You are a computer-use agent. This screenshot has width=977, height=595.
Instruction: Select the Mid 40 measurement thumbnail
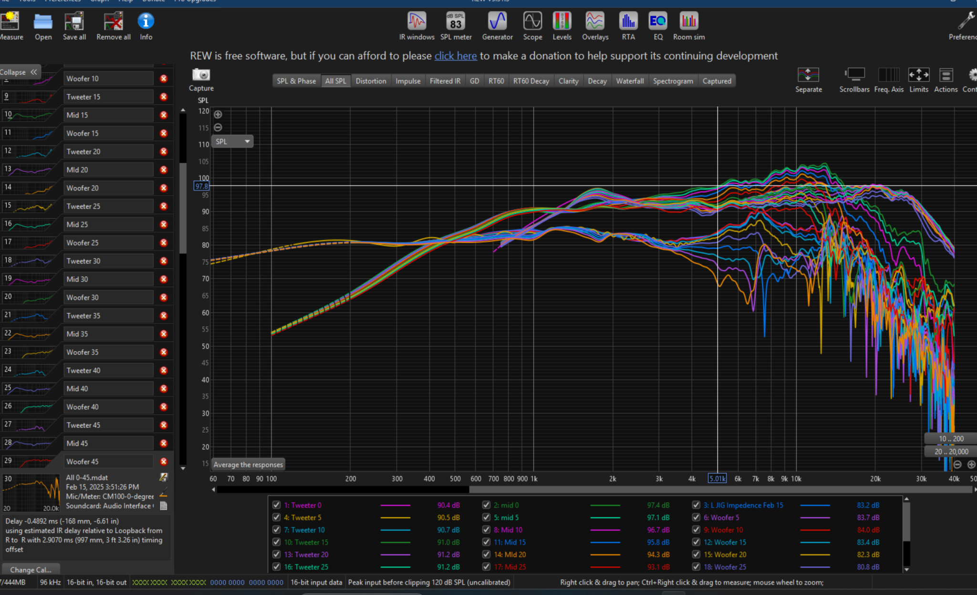(28, 388)
